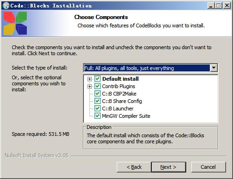This screenshot has width=233, height=179.
Task: Select the C::B Launcher label
Action: tap(118, 109)
